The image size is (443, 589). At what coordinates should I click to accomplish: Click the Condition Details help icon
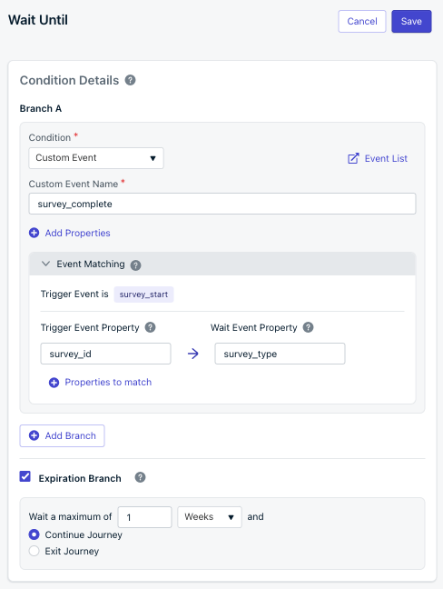click(x=130, y=80)
